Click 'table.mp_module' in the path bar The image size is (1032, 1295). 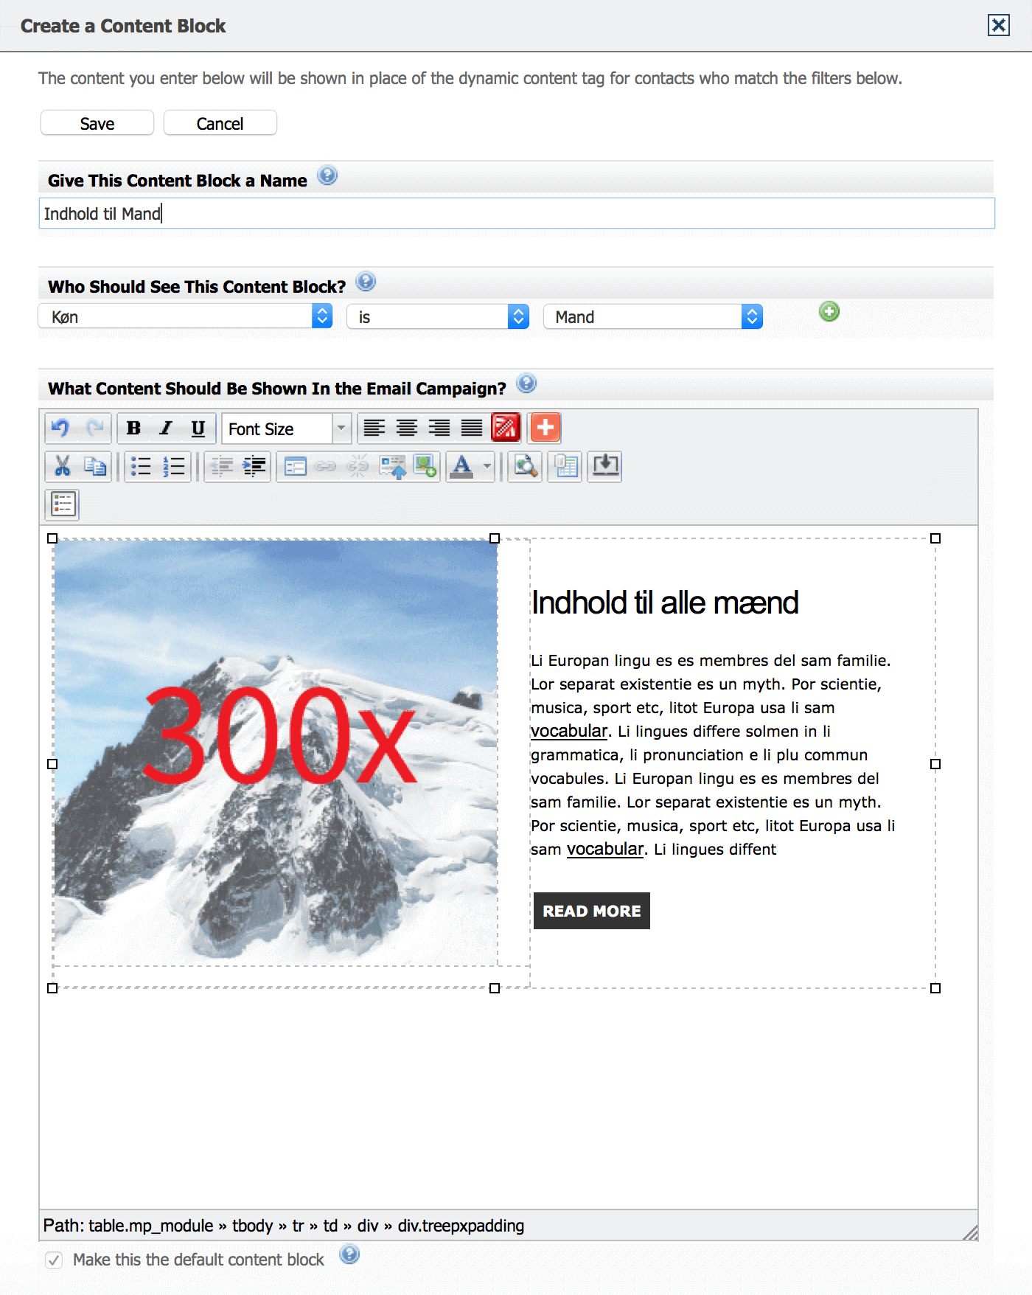pos(151,1226)
